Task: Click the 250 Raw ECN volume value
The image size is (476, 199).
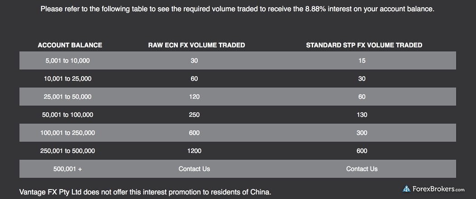Action: [194, 115]
